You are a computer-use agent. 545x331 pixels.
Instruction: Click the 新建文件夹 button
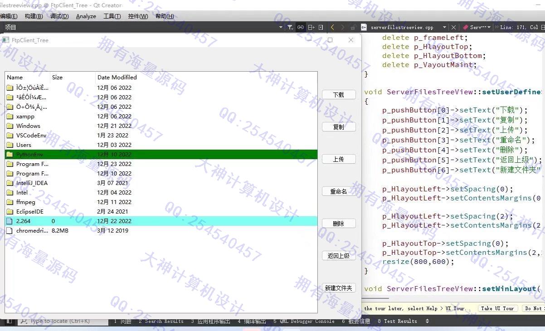point(339,288)
